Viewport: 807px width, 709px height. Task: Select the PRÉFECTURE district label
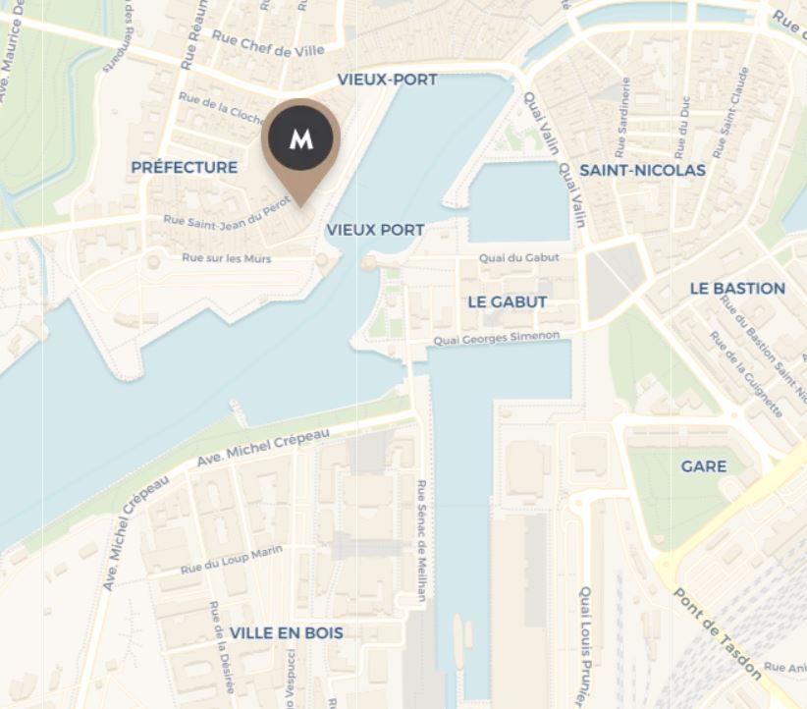[x=185, y=167]
